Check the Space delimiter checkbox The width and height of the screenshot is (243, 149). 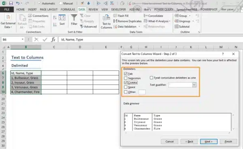[126, 87]
